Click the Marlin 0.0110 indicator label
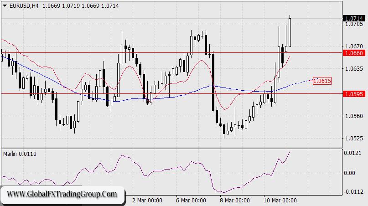368x206 pixels. coord(20,154)
